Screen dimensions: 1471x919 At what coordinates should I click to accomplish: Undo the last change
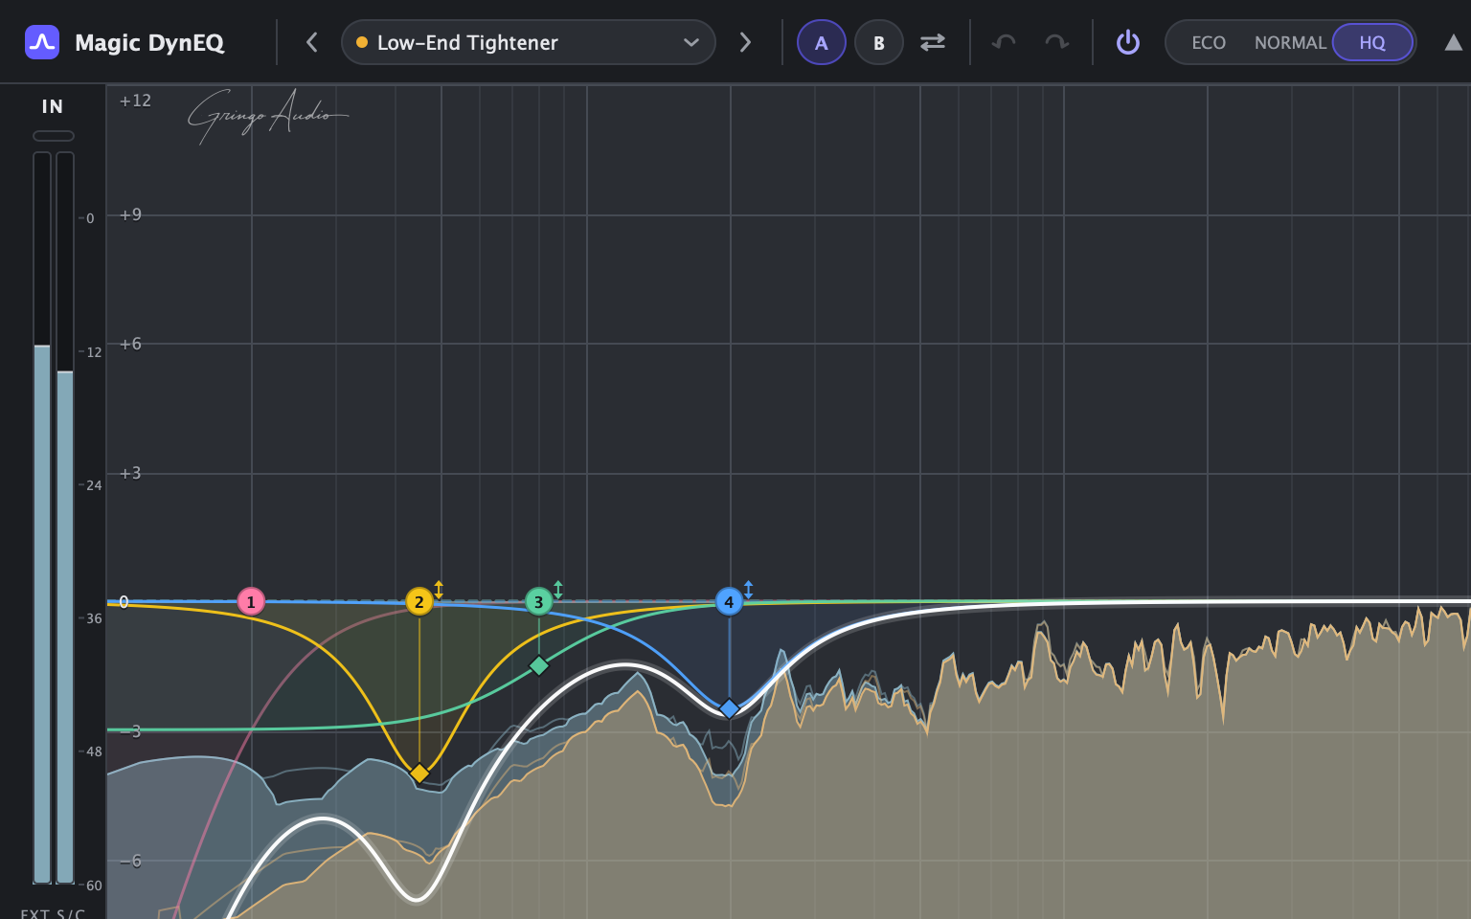1004,42
